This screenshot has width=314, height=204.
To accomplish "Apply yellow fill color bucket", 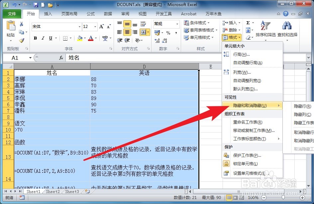I will coord(80,38).
